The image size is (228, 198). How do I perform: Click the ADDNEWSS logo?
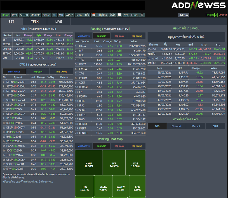click(x=198, y=5)
